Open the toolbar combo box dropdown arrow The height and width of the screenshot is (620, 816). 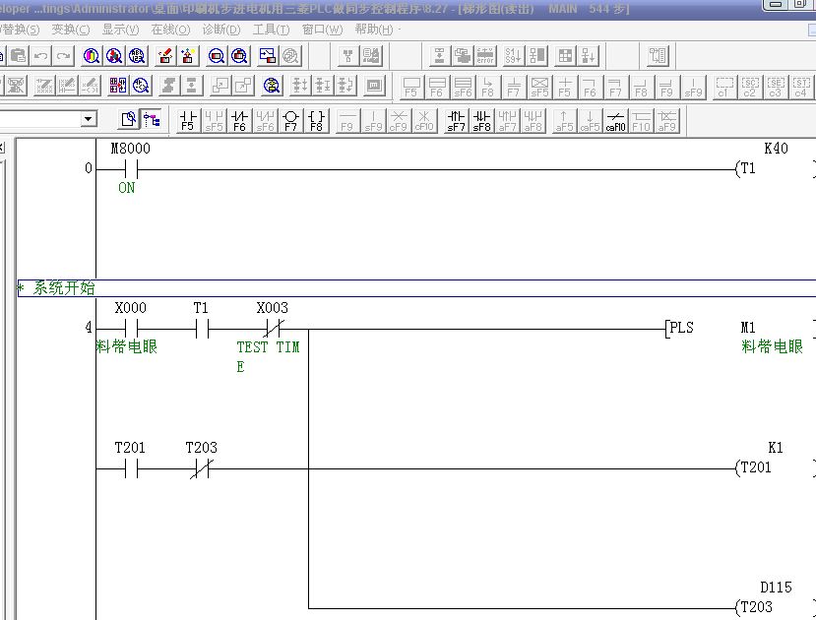click(x=89, y=119)
